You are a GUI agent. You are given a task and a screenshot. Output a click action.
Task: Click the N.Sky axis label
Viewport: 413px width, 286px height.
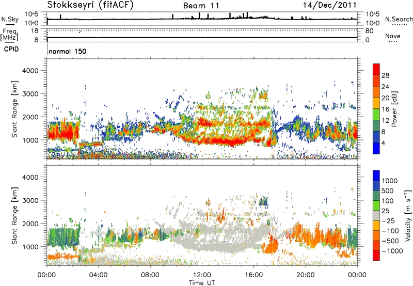(10, 19)
